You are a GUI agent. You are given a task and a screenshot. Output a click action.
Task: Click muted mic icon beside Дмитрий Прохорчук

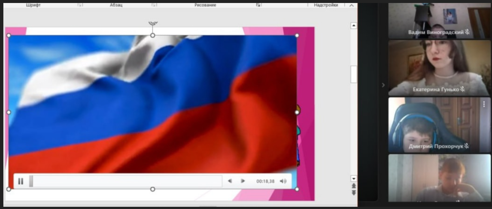pyautogui.click(x=467, y=147)
